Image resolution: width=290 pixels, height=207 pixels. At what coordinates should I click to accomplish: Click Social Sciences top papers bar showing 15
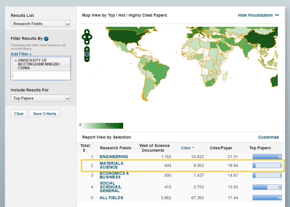pyautogui.click(x=267, y=187)
